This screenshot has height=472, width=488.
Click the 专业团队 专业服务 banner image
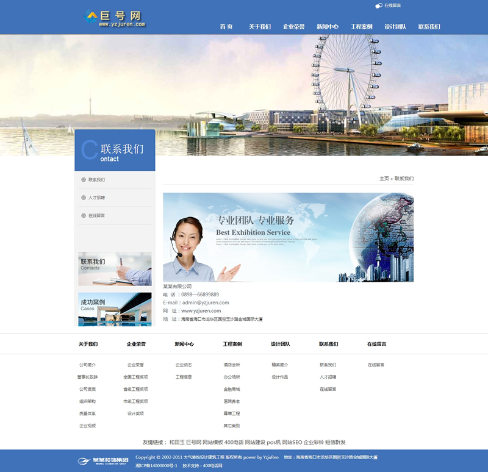coord(288,237)
